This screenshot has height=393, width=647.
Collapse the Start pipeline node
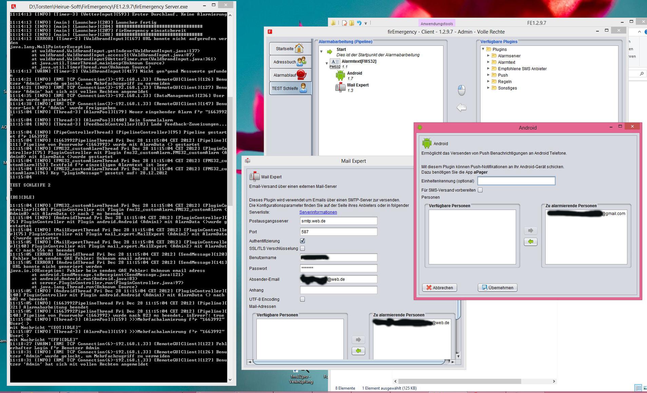coord(321,52)
